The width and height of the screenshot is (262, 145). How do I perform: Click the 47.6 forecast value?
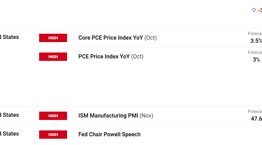256,119
